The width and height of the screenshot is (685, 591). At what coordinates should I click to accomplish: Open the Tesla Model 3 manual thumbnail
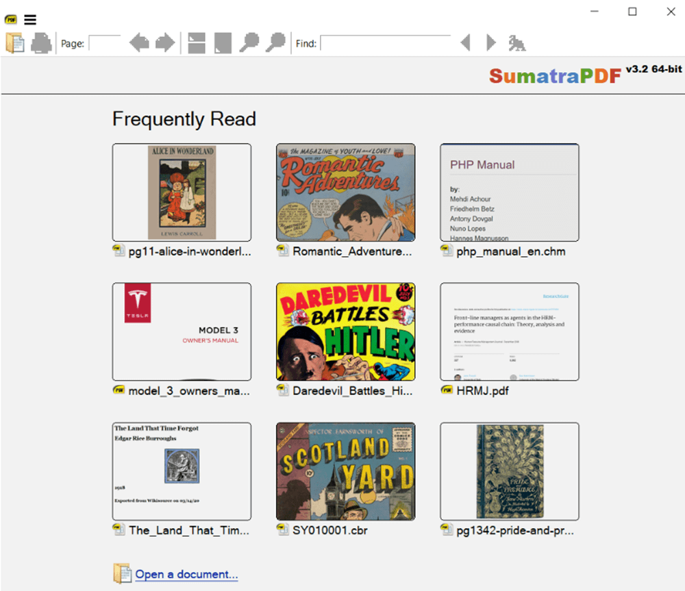(182, 332)
